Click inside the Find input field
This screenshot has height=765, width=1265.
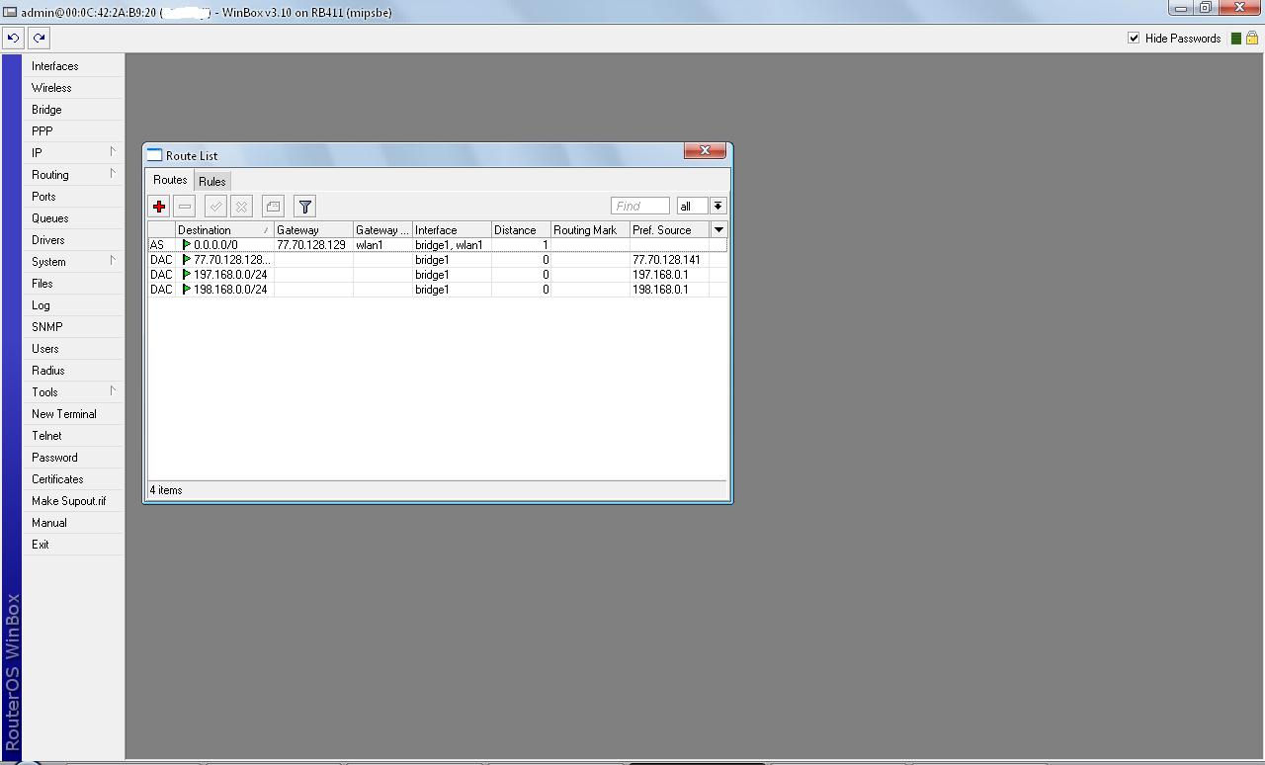point(638,206)
